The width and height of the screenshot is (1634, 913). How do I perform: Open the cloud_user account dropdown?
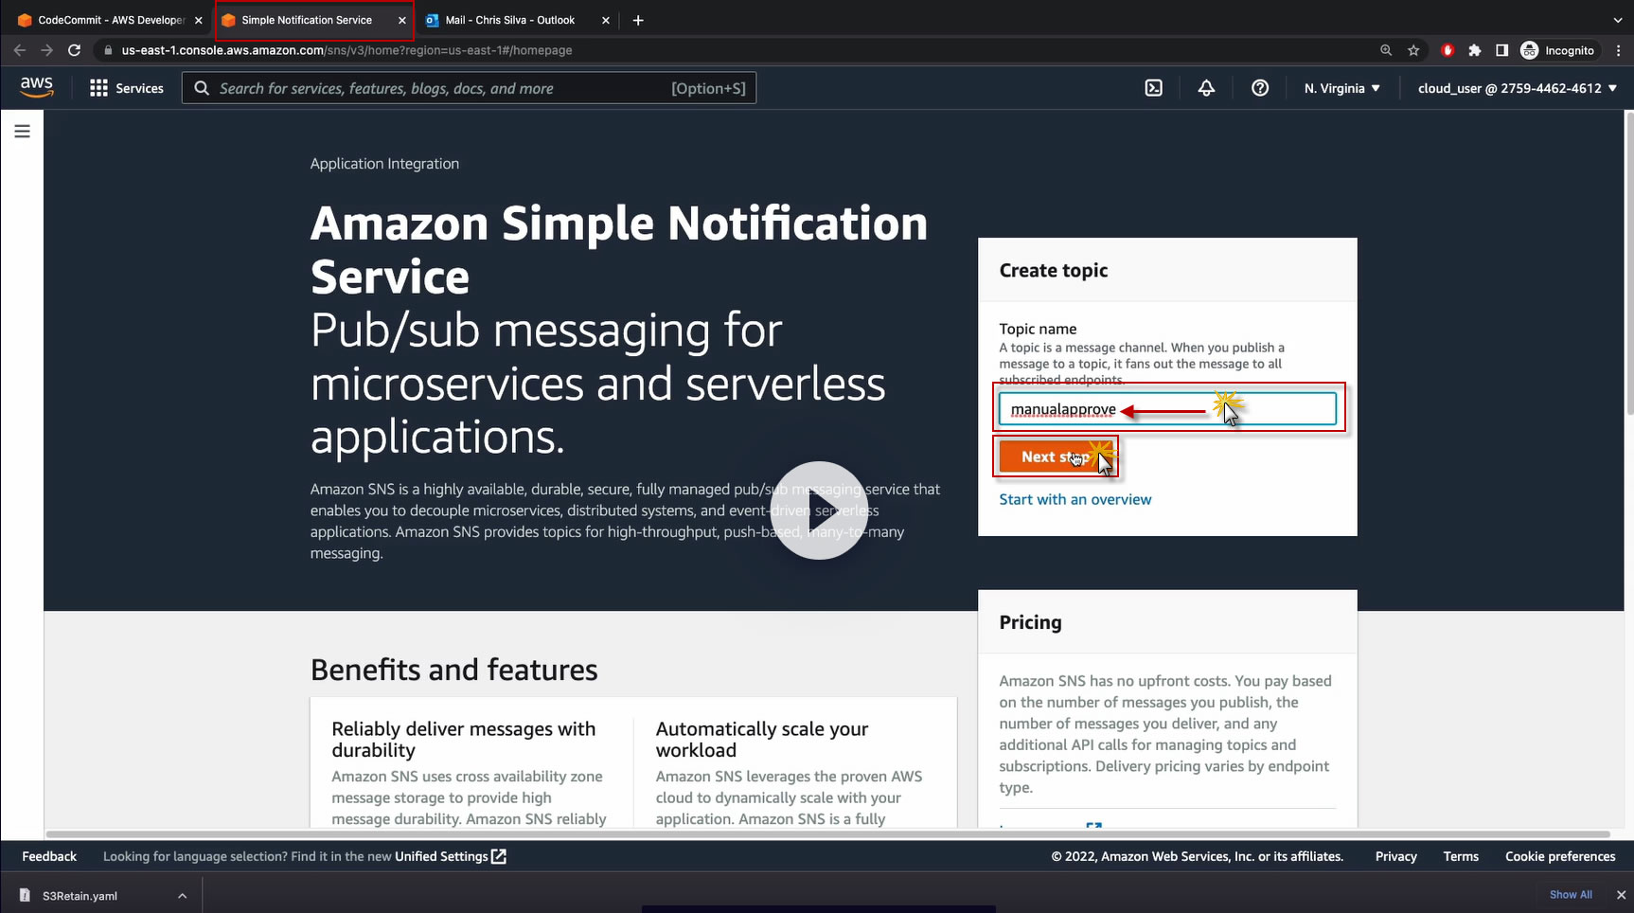coord(1517,88)
